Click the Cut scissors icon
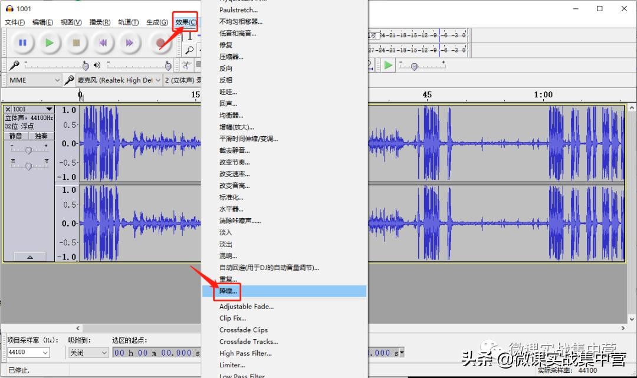 186,65
